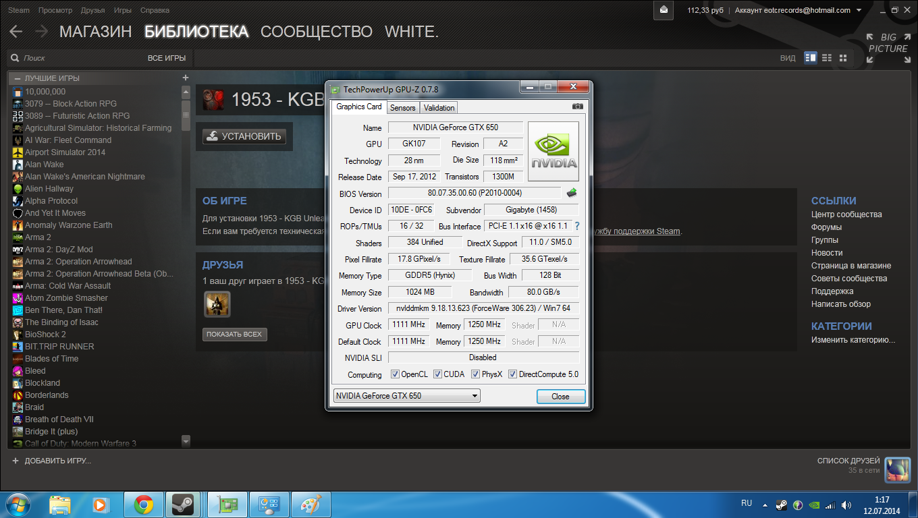
Task: Switch Steam library to list view
Action: click(827, 58)
